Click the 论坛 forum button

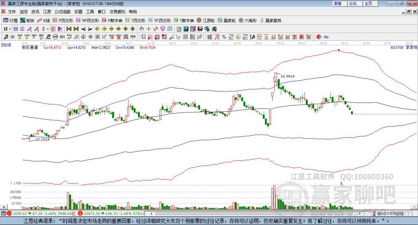pos(353,3)
